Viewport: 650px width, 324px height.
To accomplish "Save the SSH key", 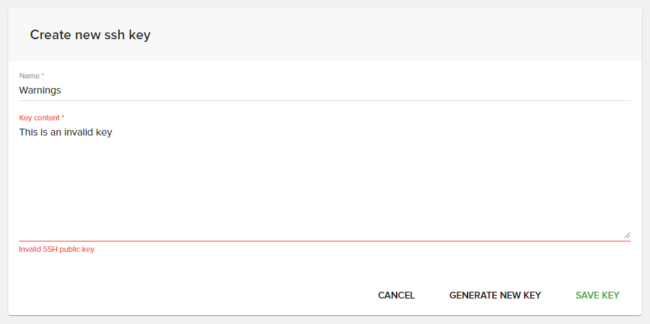I will point(597,295).
